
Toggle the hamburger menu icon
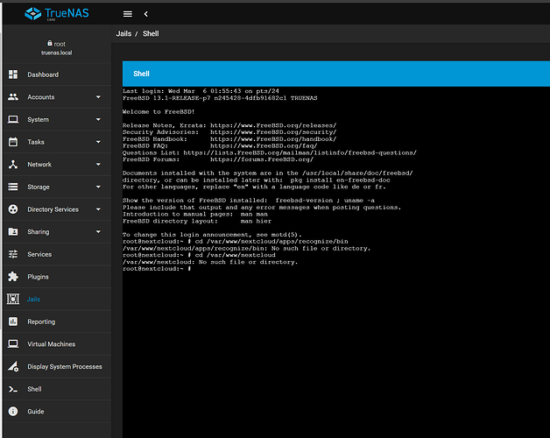coord(128,14)
